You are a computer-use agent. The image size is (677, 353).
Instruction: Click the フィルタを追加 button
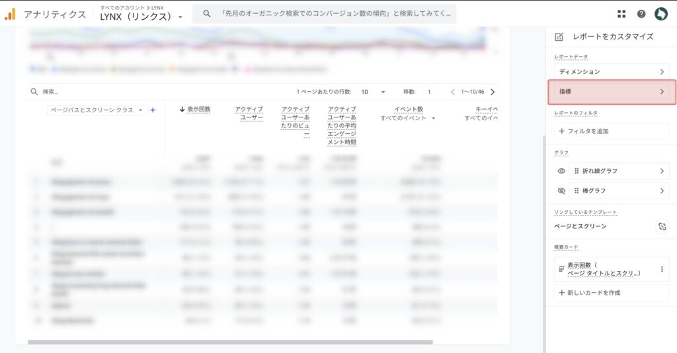612,131
